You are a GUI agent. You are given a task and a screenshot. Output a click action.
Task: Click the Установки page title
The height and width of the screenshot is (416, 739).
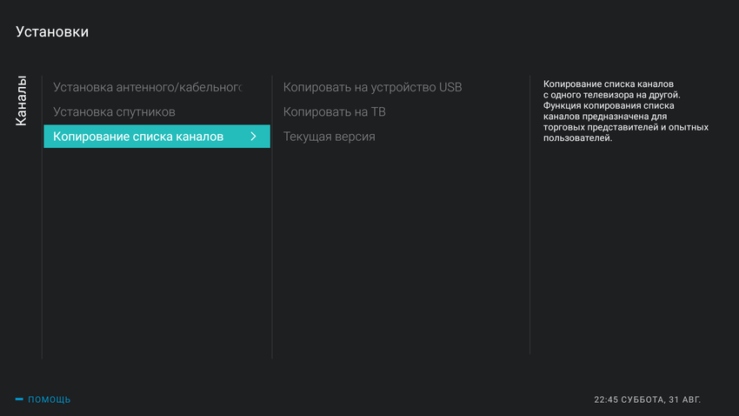[52, 32]
